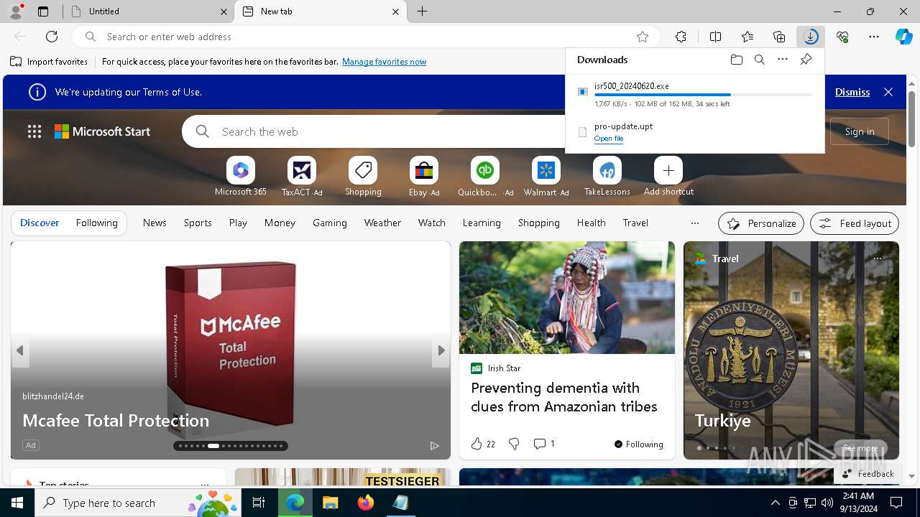
Task: Open the Quickbooks shortcut tile
Action: coord(485,177)
